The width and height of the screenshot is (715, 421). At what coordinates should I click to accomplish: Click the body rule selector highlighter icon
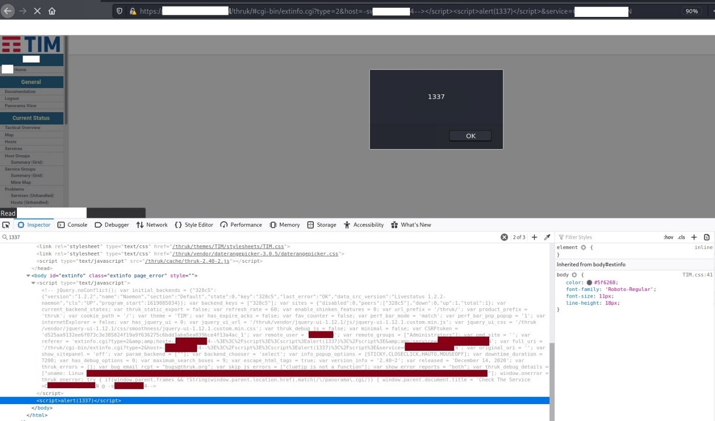(574, 275)
